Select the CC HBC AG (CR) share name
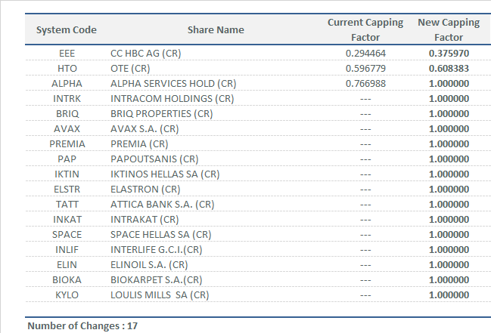Screen dimensions: 491x333 tap(146, 54)
